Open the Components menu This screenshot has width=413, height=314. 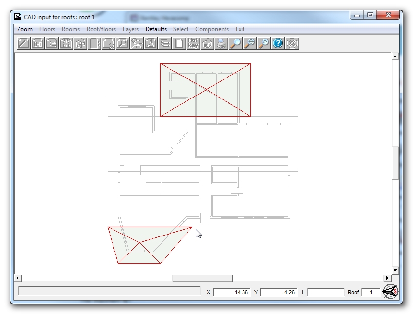[x=212, y=29]
